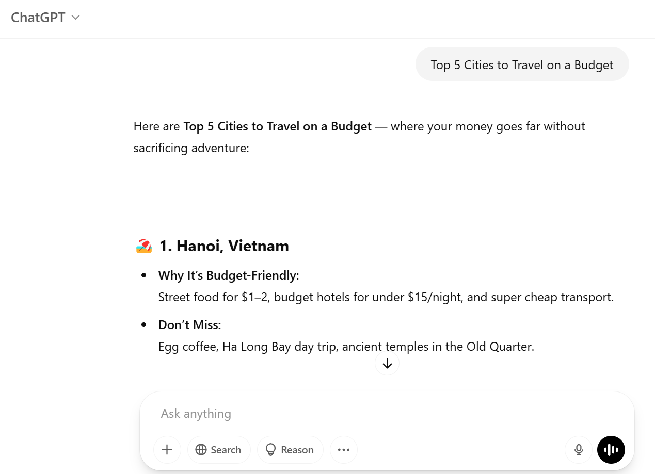
Task: Toggle the Search label in the composer
Action: coord(226,450)
